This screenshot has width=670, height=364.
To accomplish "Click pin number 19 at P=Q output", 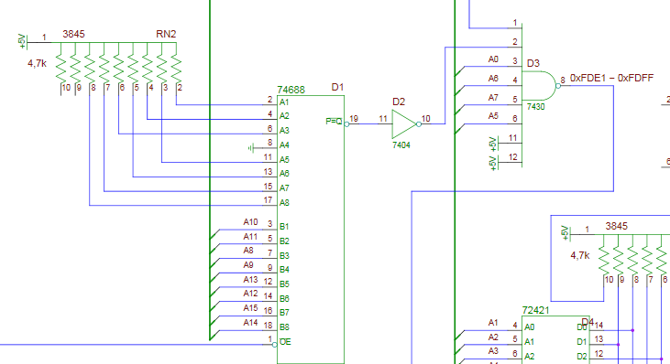I will coord(354,119).
